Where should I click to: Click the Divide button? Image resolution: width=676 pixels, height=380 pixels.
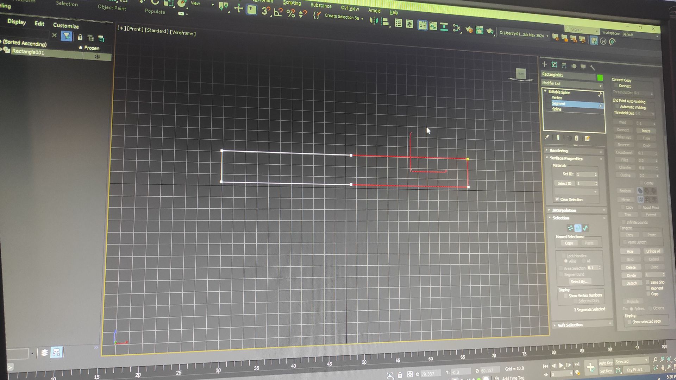pos(631,275)
